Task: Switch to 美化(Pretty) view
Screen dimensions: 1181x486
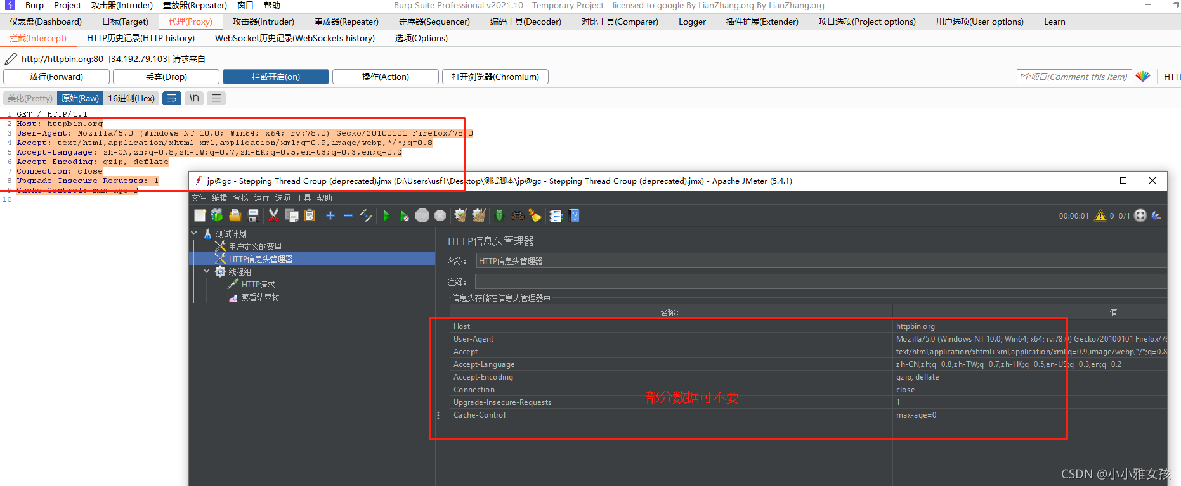Action: click(30, 98)
